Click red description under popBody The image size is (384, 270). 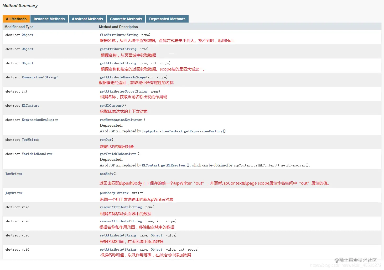pyautogui.click(x=215, y=183)
